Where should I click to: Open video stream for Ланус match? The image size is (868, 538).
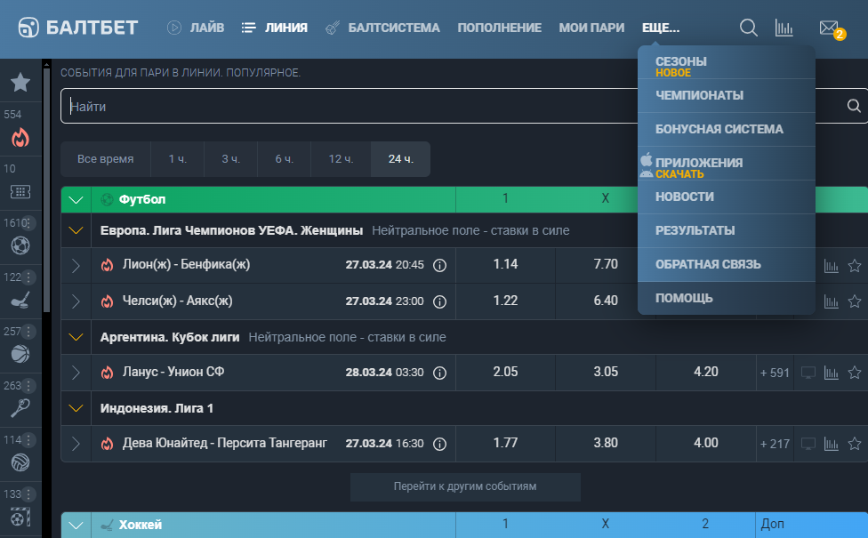tap(808, 373)
